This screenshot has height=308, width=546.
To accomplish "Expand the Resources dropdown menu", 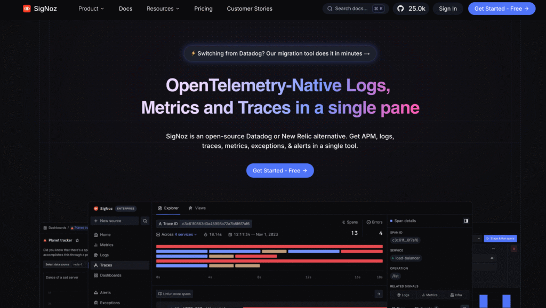I will (x=163, y=9).
